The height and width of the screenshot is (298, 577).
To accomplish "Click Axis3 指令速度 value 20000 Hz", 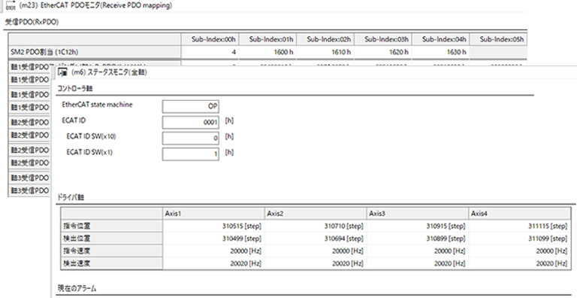I will click(x=417, y=251).
